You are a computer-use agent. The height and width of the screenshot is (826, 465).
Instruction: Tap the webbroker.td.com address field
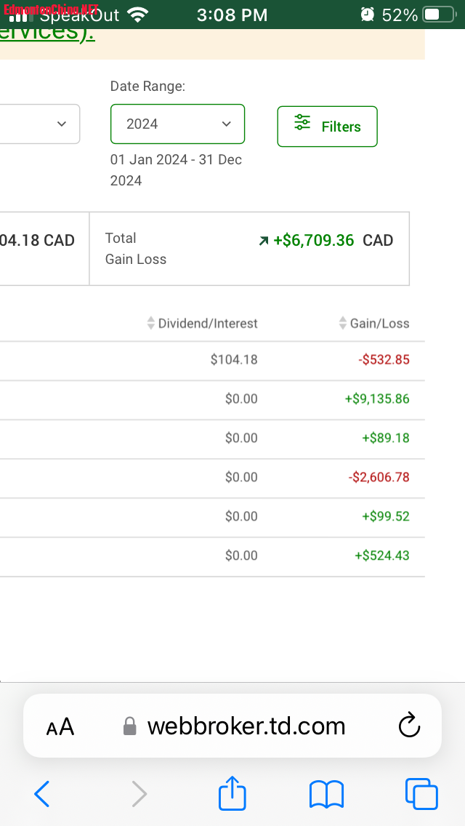pos(246,726)
